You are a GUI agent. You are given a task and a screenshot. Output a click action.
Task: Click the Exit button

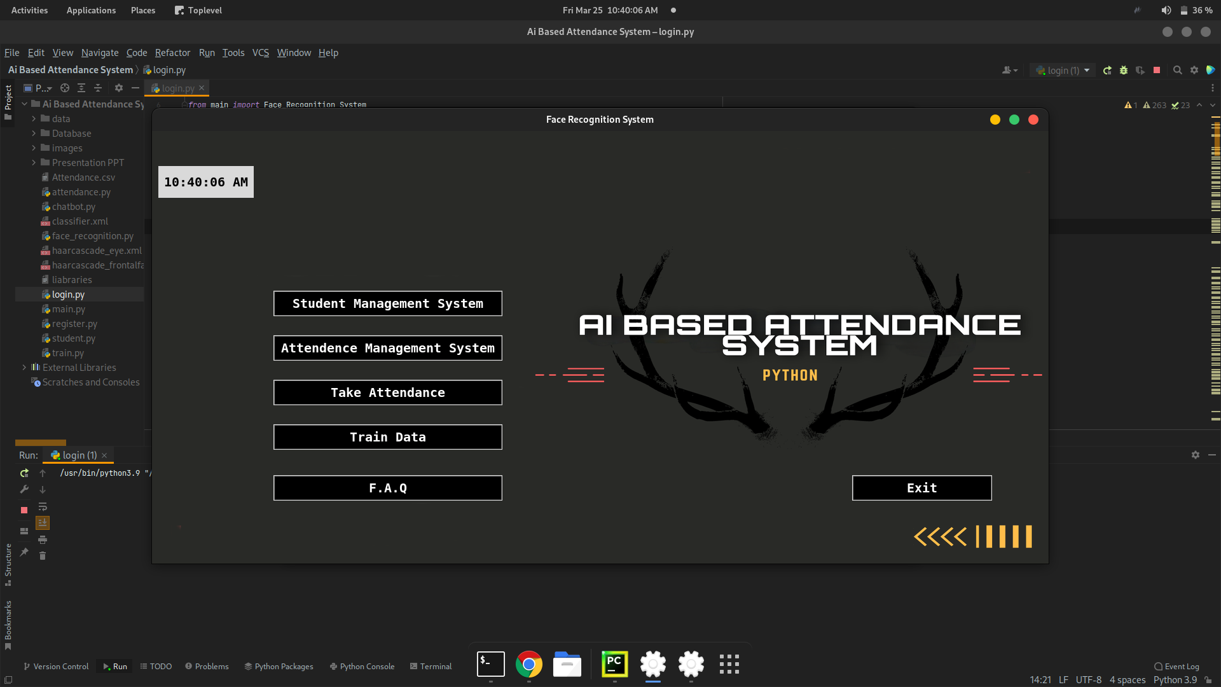[x=921, y=488]
